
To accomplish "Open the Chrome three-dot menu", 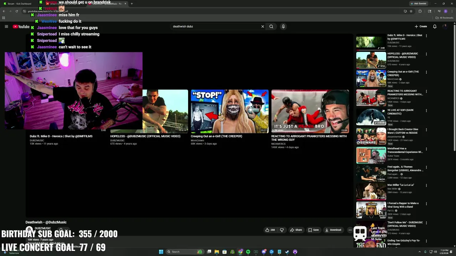I will 452,11.
